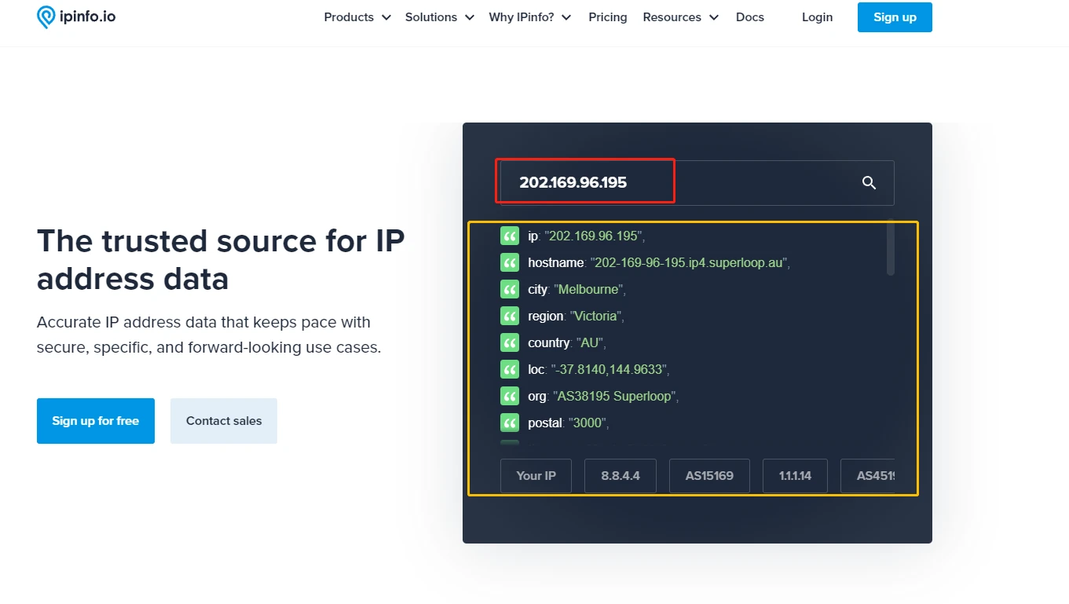Click the search magnifier icon
The height and width of the screenshot is (604, 1069).
[x=869, y=183]
